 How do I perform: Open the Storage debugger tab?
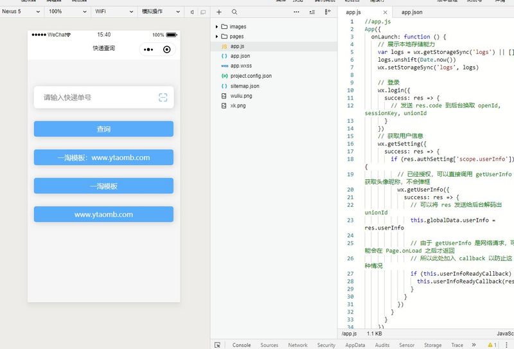point(432,345)
